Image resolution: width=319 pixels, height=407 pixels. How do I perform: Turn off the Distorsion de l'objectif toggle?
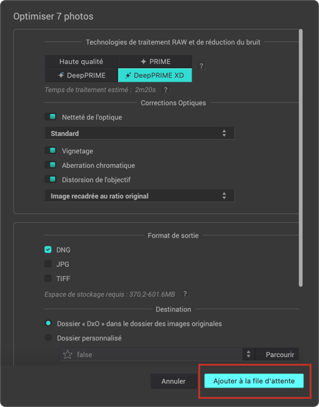pos(51,179)
